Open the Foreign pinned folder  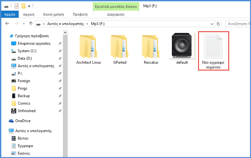[x=24, y=81]
